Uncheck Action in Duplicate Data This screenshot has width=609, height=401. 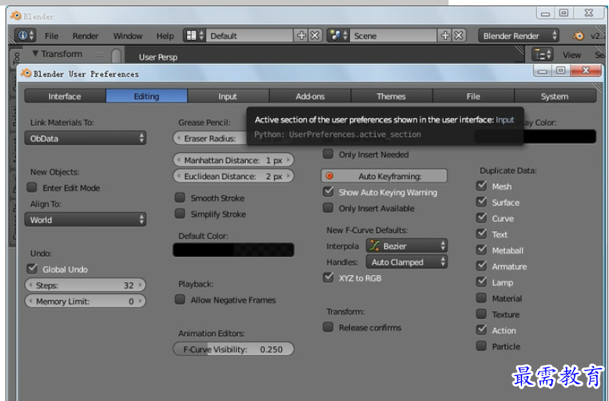click(x=481, y=330)
